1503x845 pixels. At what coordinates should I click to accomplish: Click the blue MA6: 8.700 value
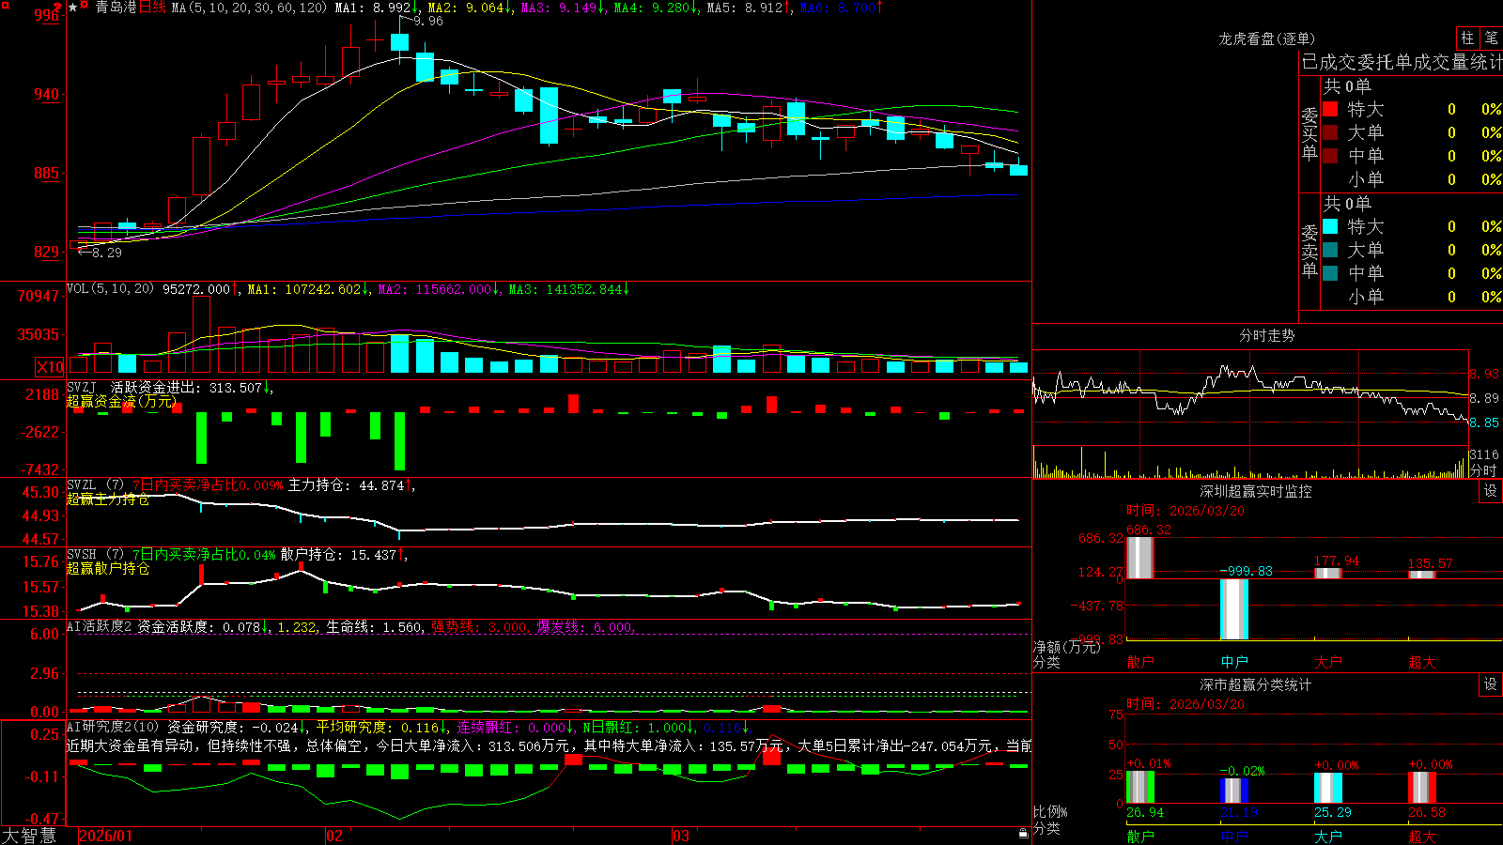842,8
